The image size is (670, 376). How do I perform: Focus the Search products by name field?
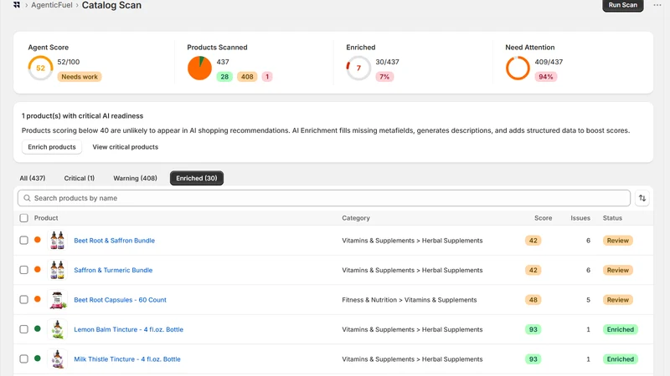[x=324, y=198]
